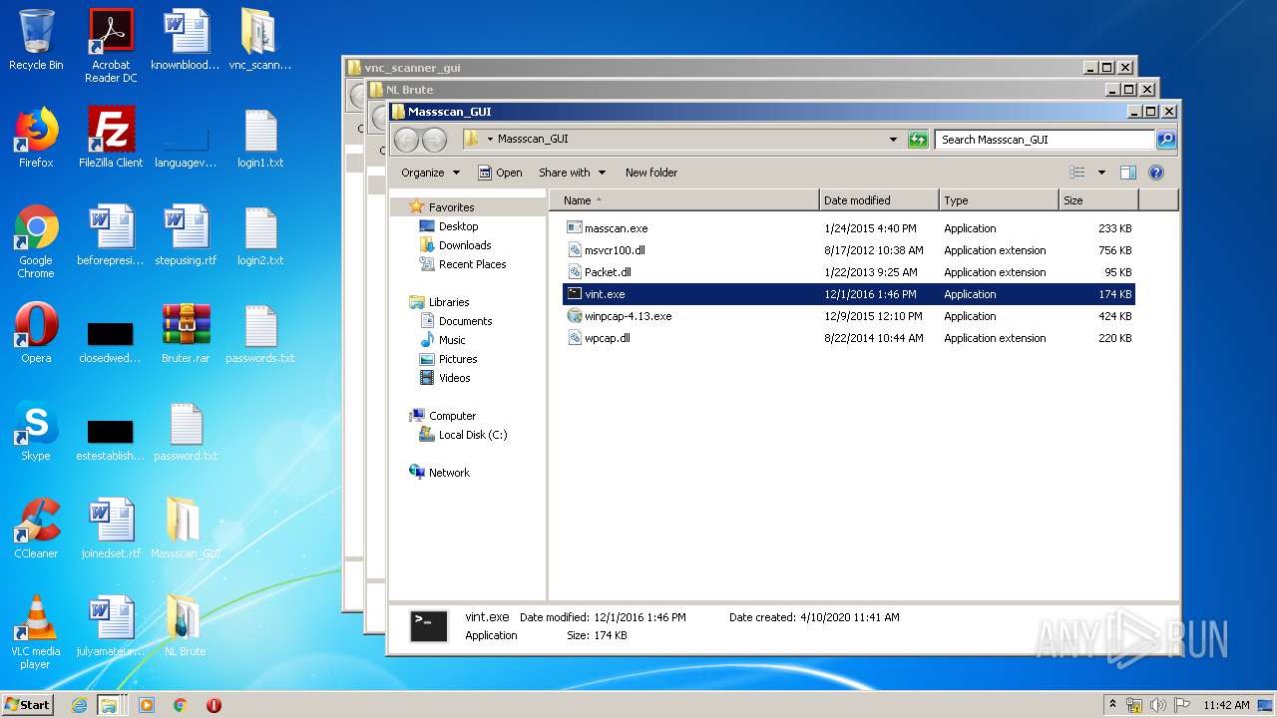Open FileZilla Client desktop shortcut
The image size is (1277, 718).
(x=111, y=138)
